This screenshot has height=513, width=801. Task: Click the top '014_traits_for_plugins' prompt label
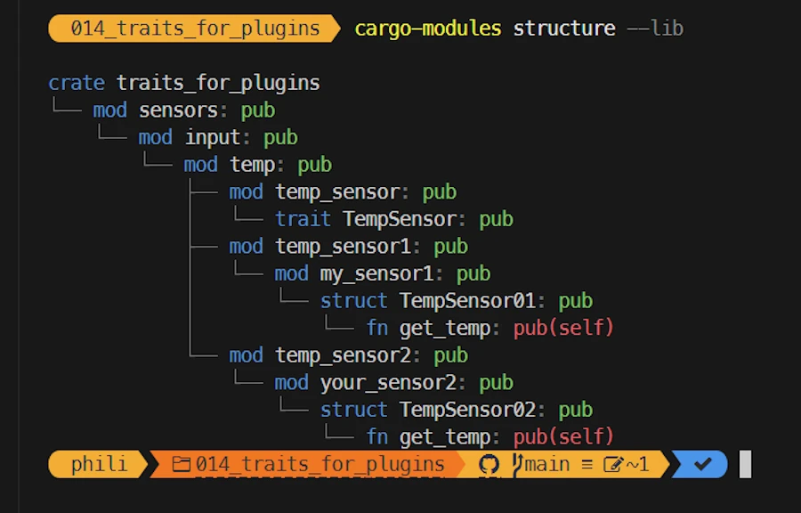point(194,28)
